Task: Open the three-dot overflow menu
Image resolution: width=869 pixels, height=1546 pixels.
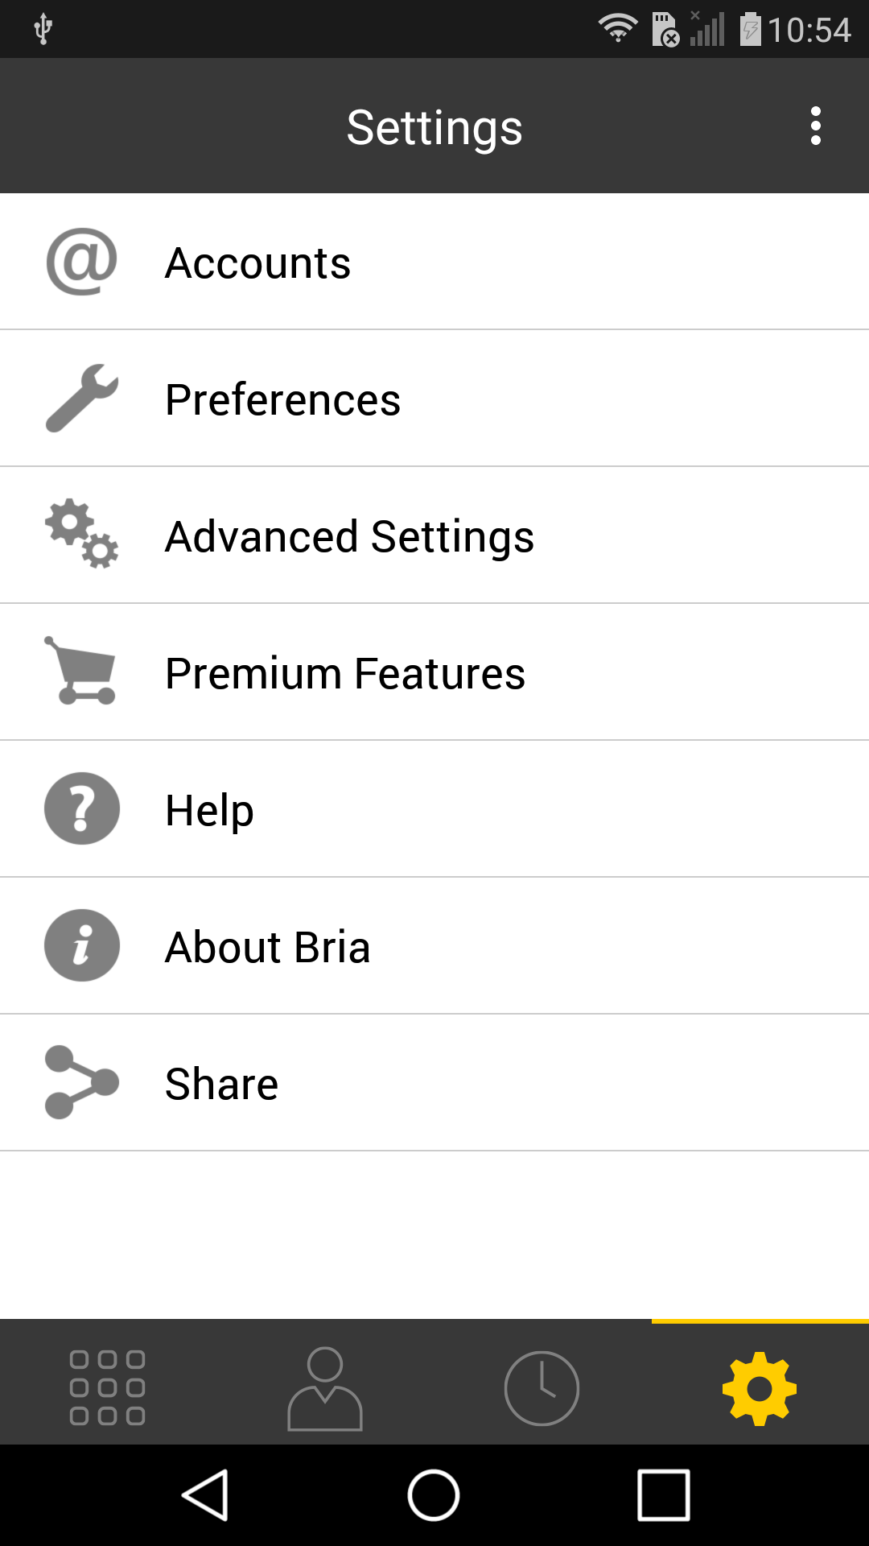Action: pyautogui.click(x=816, y=126)
